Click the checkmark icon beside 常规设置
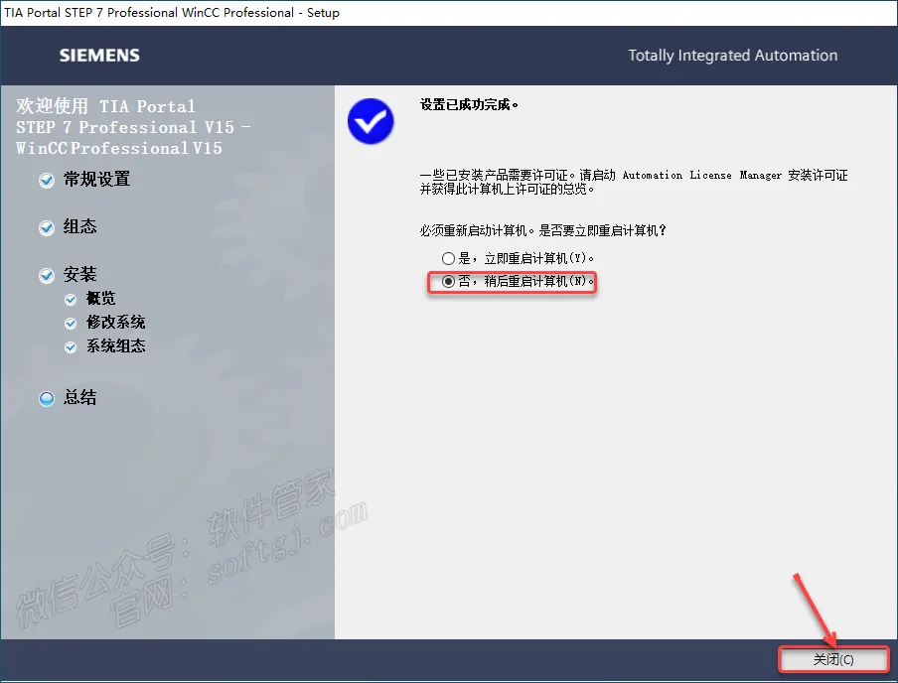The height and width of the screenshot is (683, 898). [47, 181]
